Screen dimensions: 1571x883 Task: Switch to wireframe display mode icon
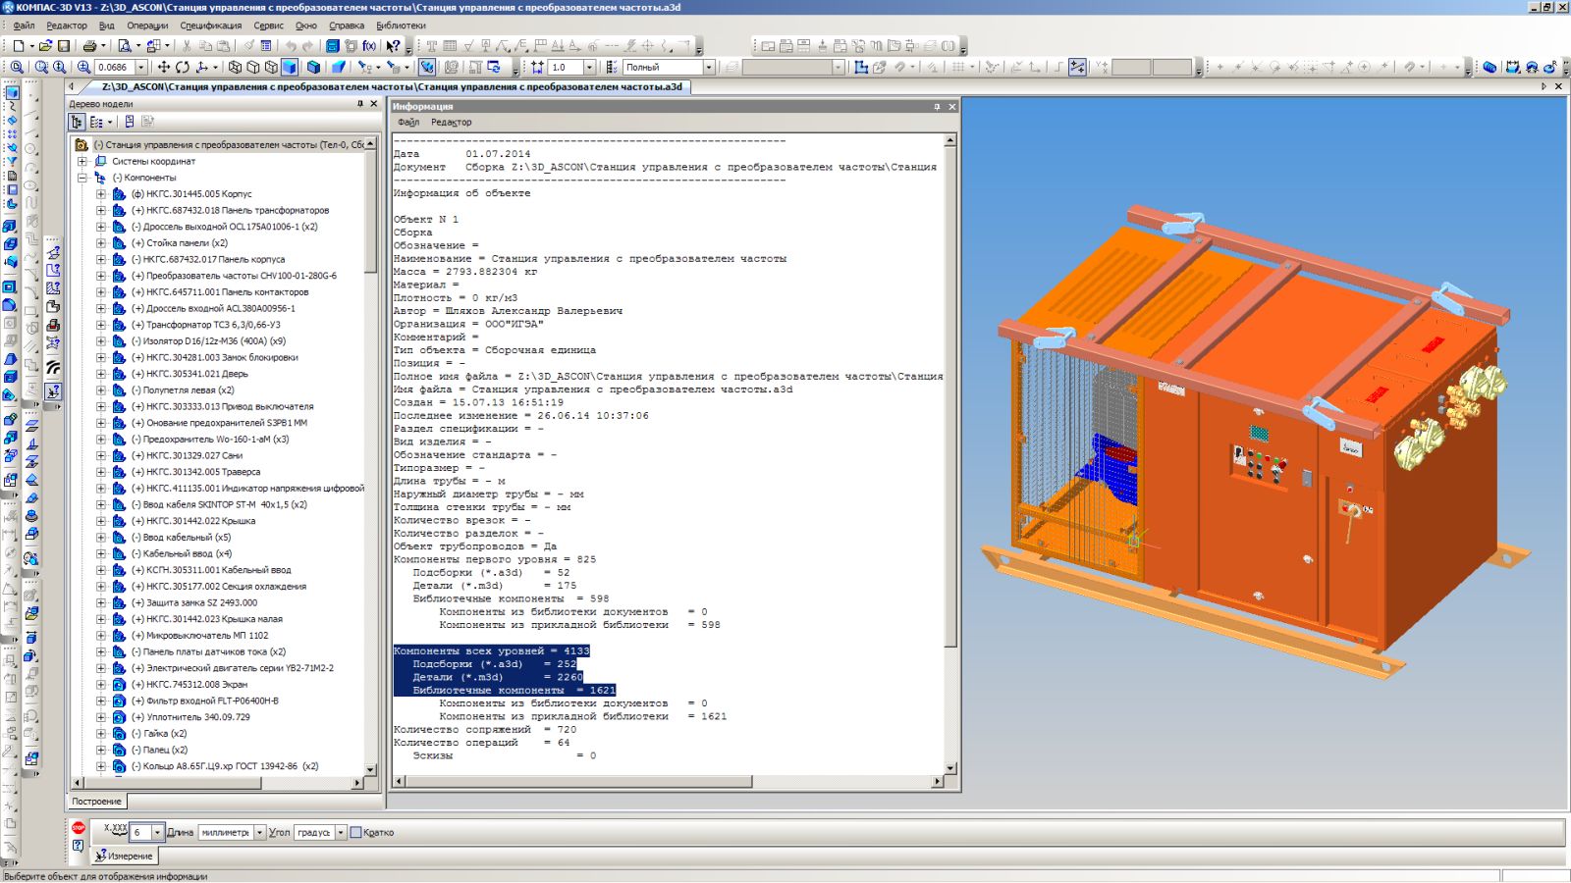coord(235,67)
